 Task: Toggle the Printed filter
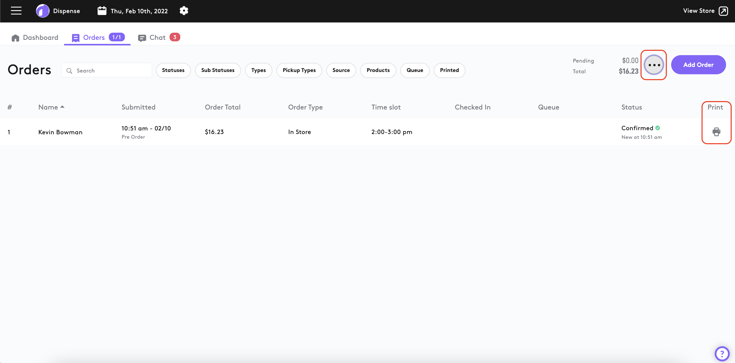pos(449,70)
